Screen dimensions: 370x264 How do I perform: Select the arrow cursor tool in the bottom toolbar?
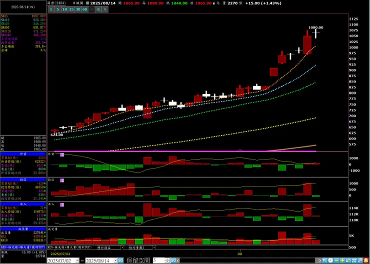324,260
